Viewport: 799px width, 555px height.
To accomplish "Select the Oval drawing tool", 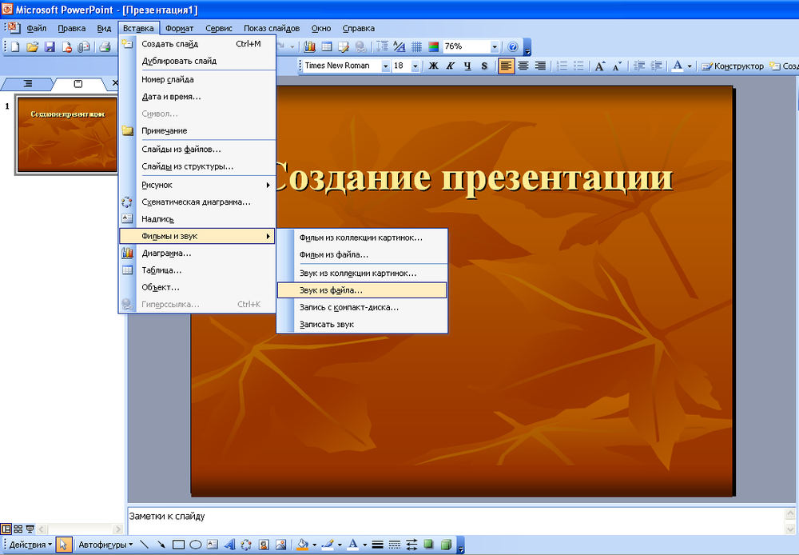I will pos(196,545).
